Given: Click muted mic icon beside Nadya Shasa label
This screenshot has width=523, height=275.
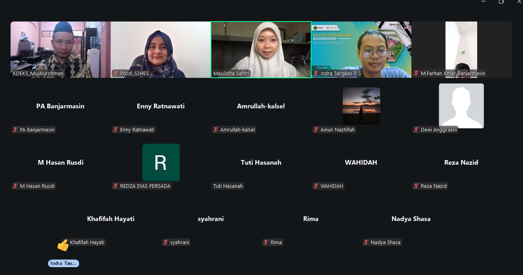Looking at the screenshot, I should (x=366, y=243).
